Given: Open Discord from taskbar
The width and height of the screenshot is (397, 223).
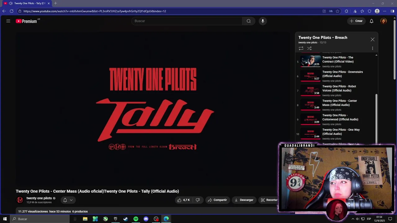Looking at the screenshot, I should [x=146, y=219].
